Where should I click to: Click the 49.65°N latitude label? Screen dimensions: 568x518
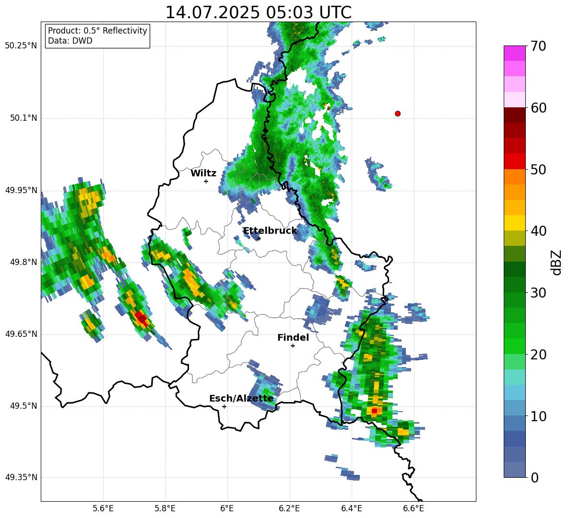point(21,334)
